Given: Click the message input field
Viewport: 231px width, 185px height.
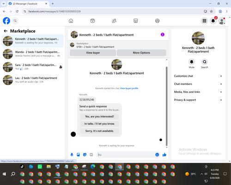Looking at the screenshot, I should [x=126, y=154].
